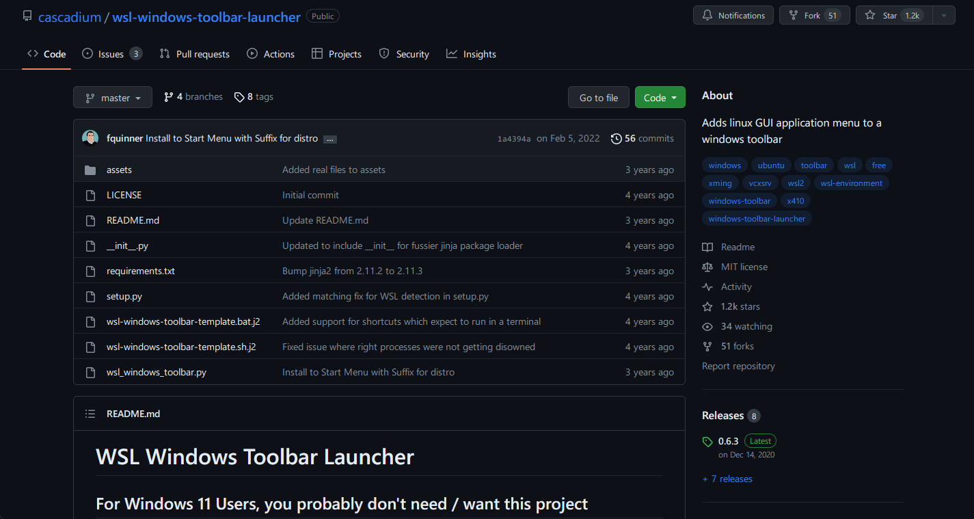Click the Go to file button
Viewport: 974px width, 519px height.
coord(599,97)
